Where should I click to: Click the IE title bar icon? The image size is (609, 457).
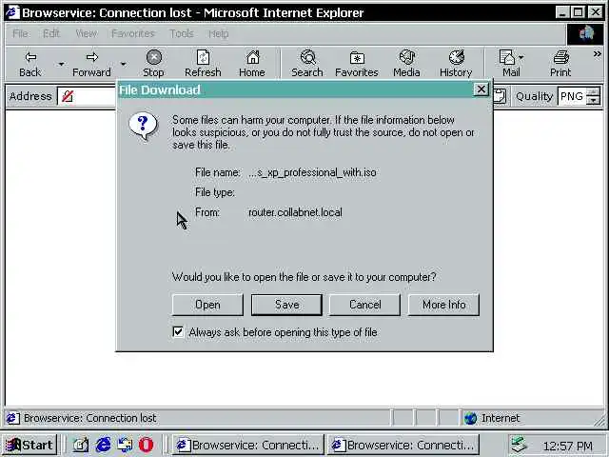pos(12,12)
